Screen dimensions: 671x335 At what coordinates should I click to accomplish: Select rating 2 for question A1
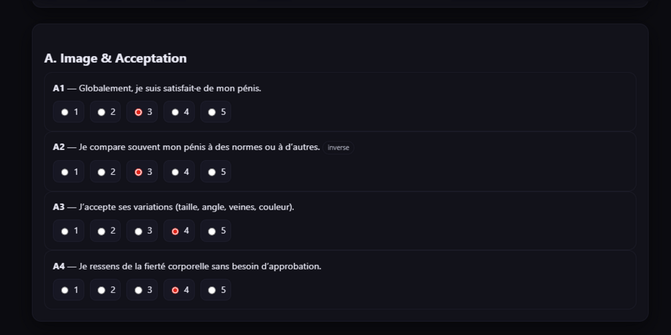tap(105, 112)
